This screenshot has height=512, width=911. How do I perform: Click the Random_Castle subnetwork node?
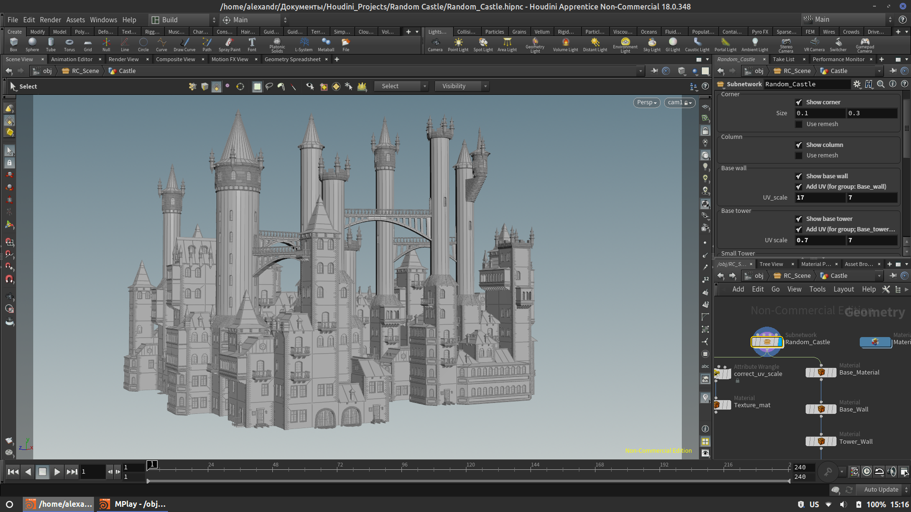[766, 342]
